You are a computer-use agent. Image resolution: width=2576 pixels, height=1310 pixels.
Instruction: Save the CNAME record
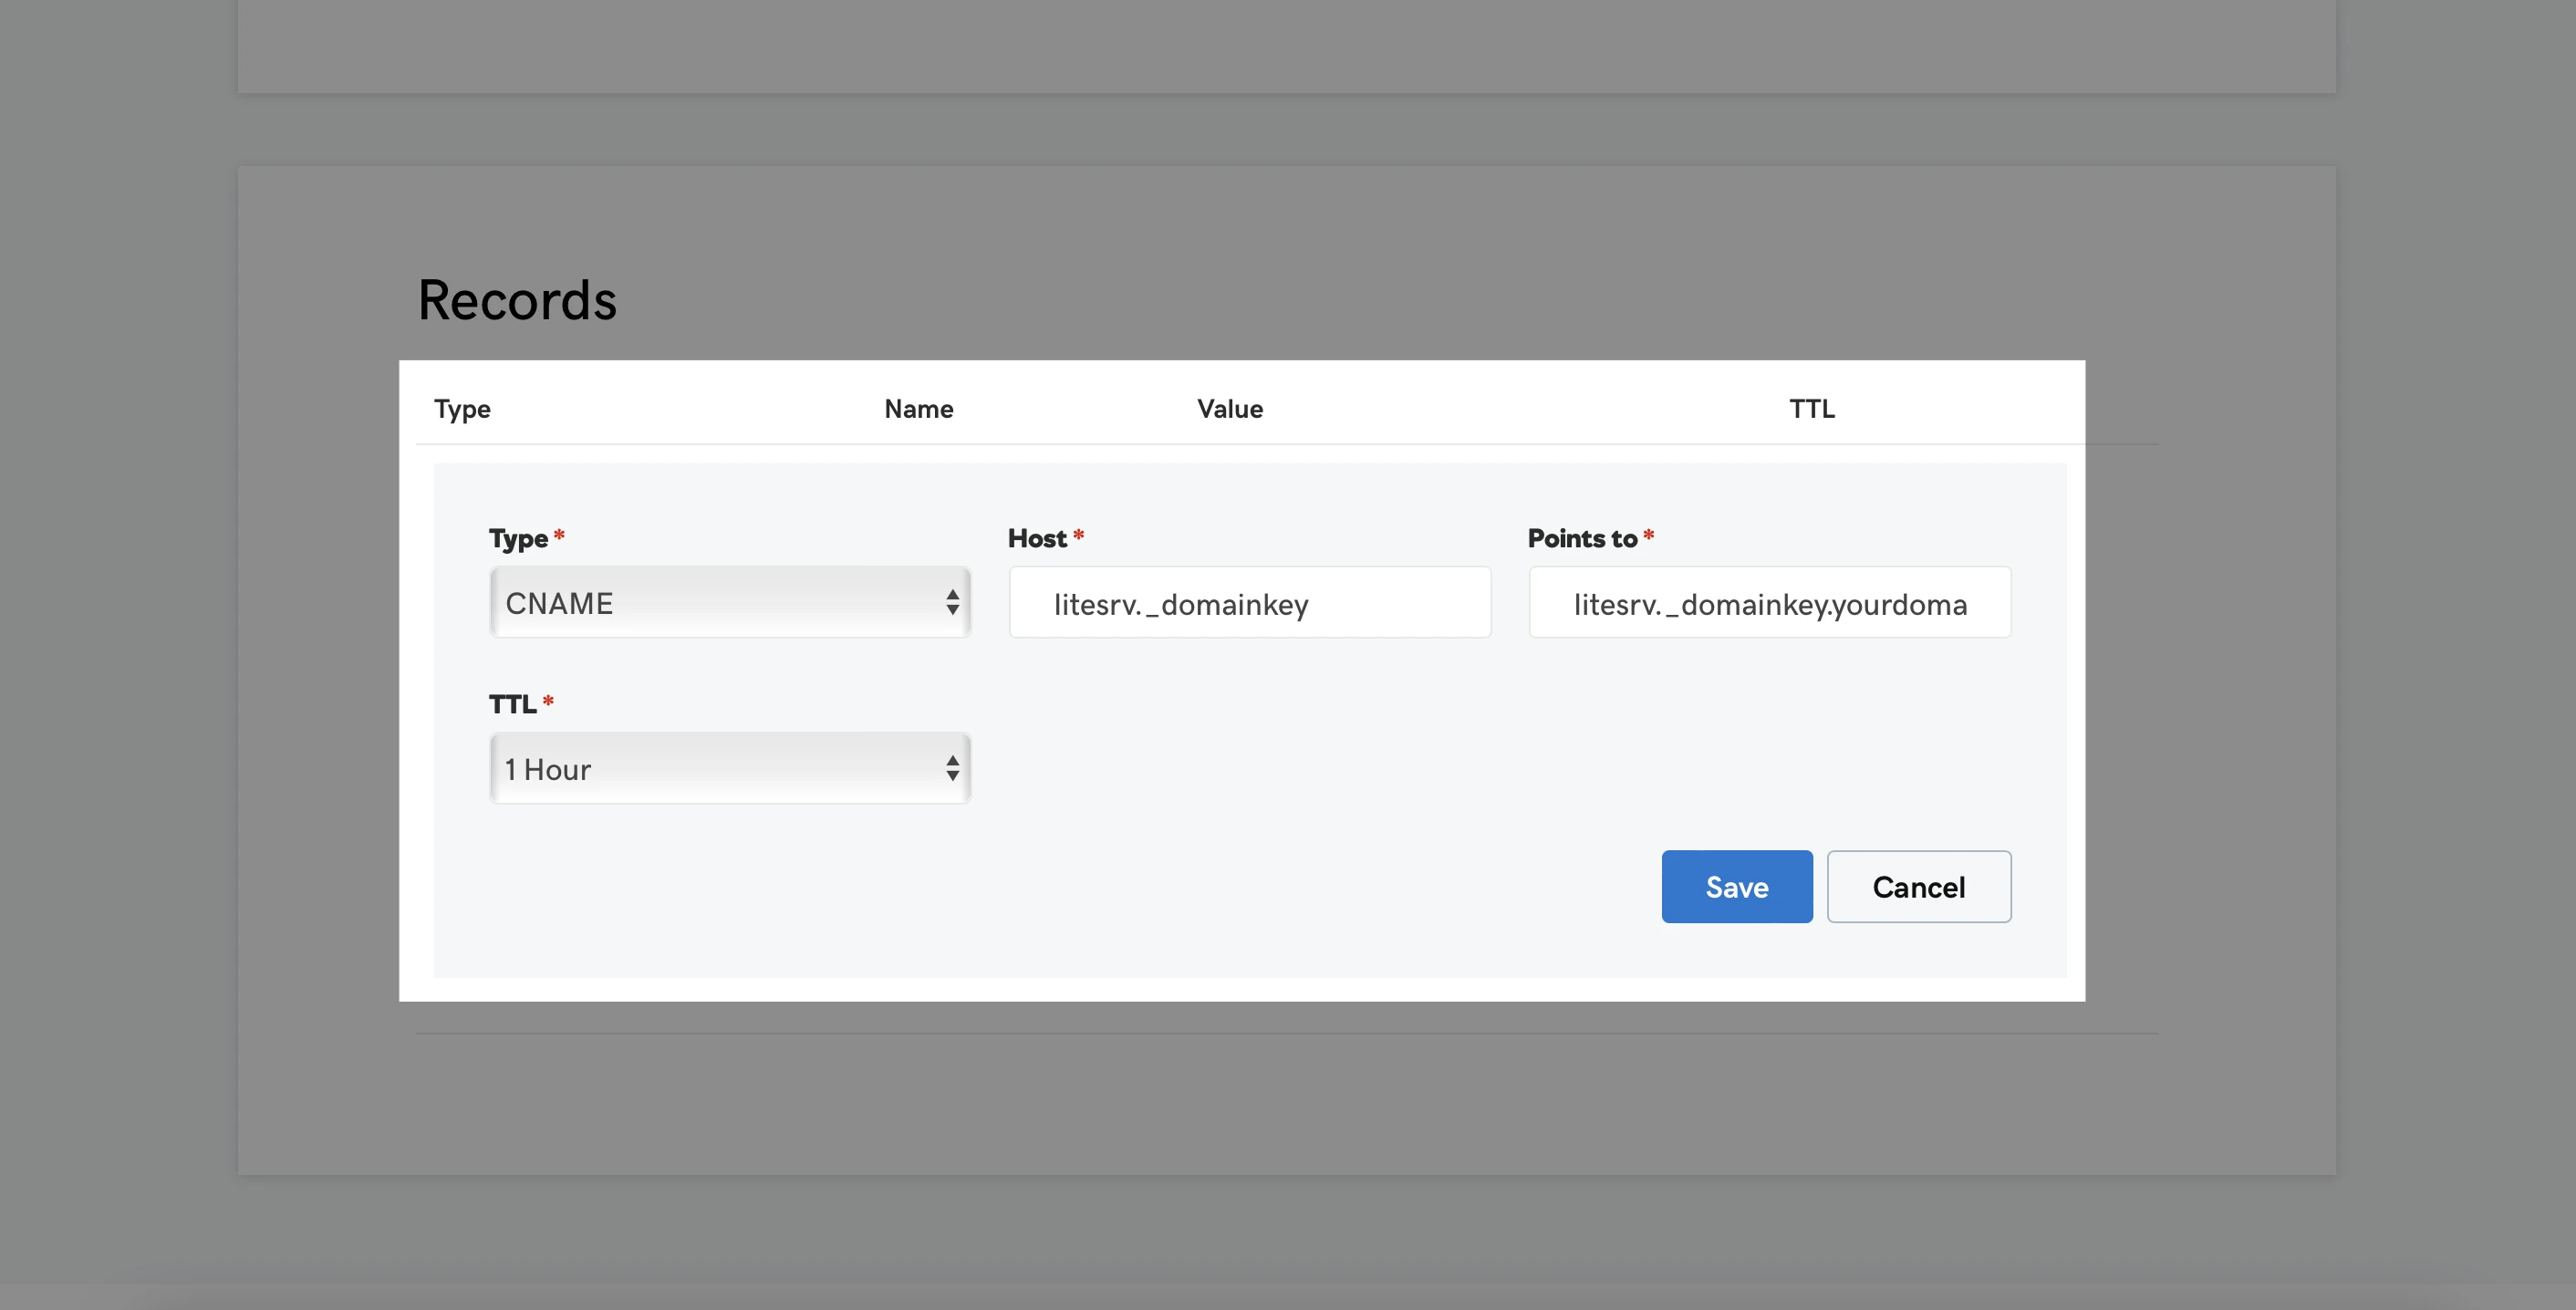pyautogui.click(x=1736, y=886)
